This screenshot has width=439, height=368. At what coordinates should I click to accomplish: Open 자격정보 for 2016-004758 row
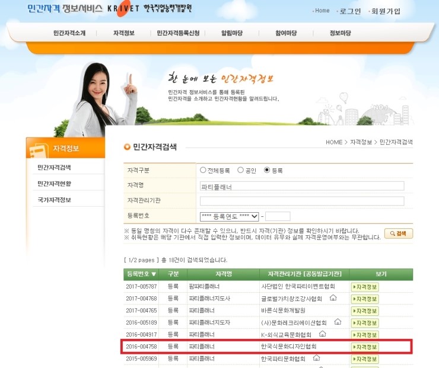coord(365,347)
